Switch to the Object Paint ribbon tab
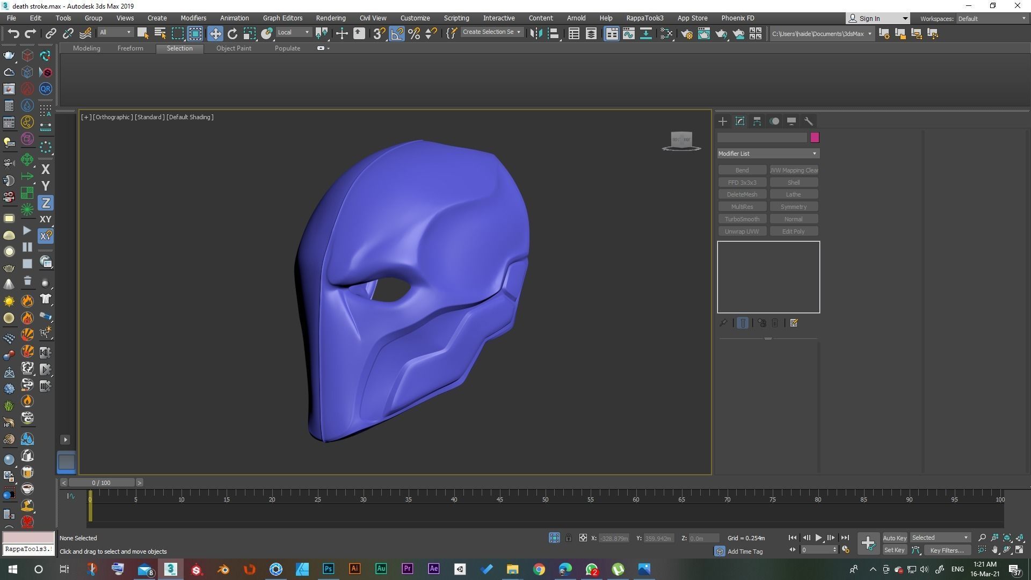Viewport: 1031px width, 580px height. tap(234, 48)
